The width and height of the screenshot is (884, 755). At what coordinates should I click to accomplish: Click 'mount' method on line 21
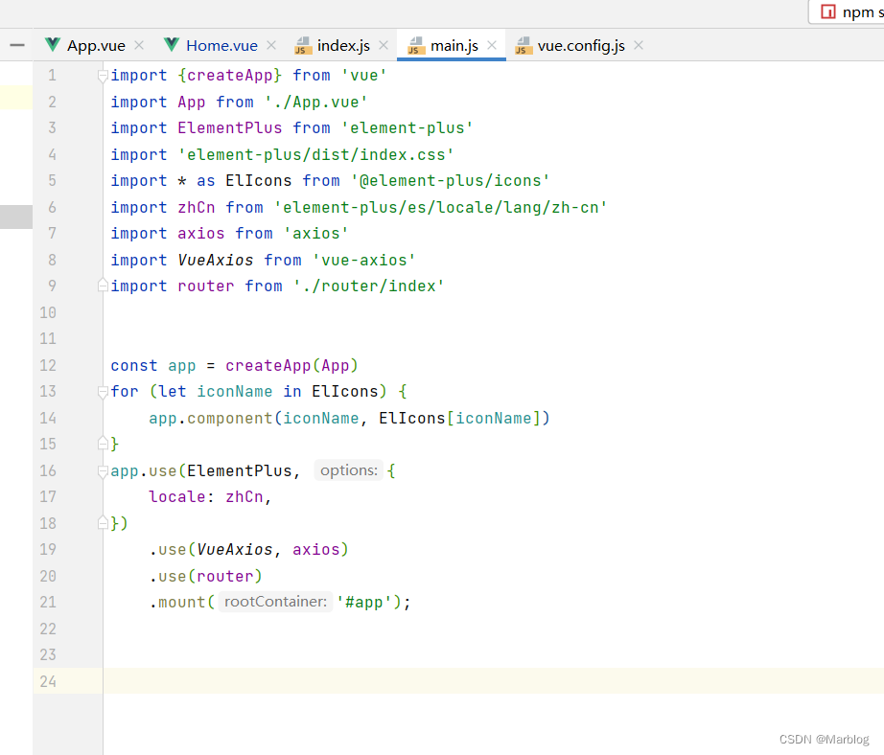[181, 602]
